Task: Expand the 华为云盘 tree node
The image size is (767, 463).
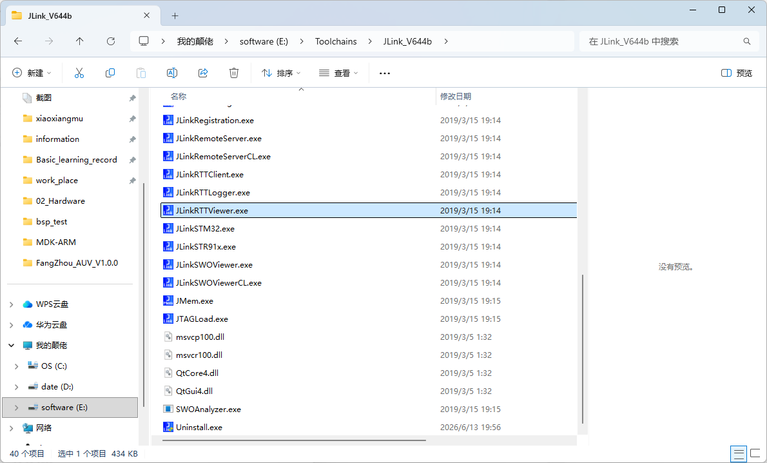Action: [x=11, y=325]
